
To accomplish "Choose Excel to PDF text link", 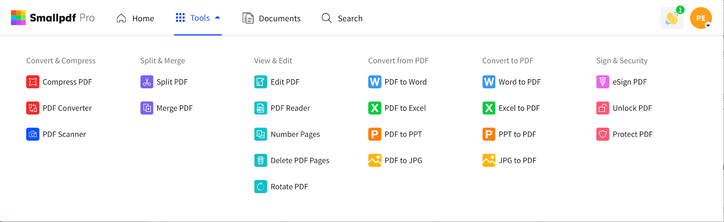I will click(x=519, y=108).
